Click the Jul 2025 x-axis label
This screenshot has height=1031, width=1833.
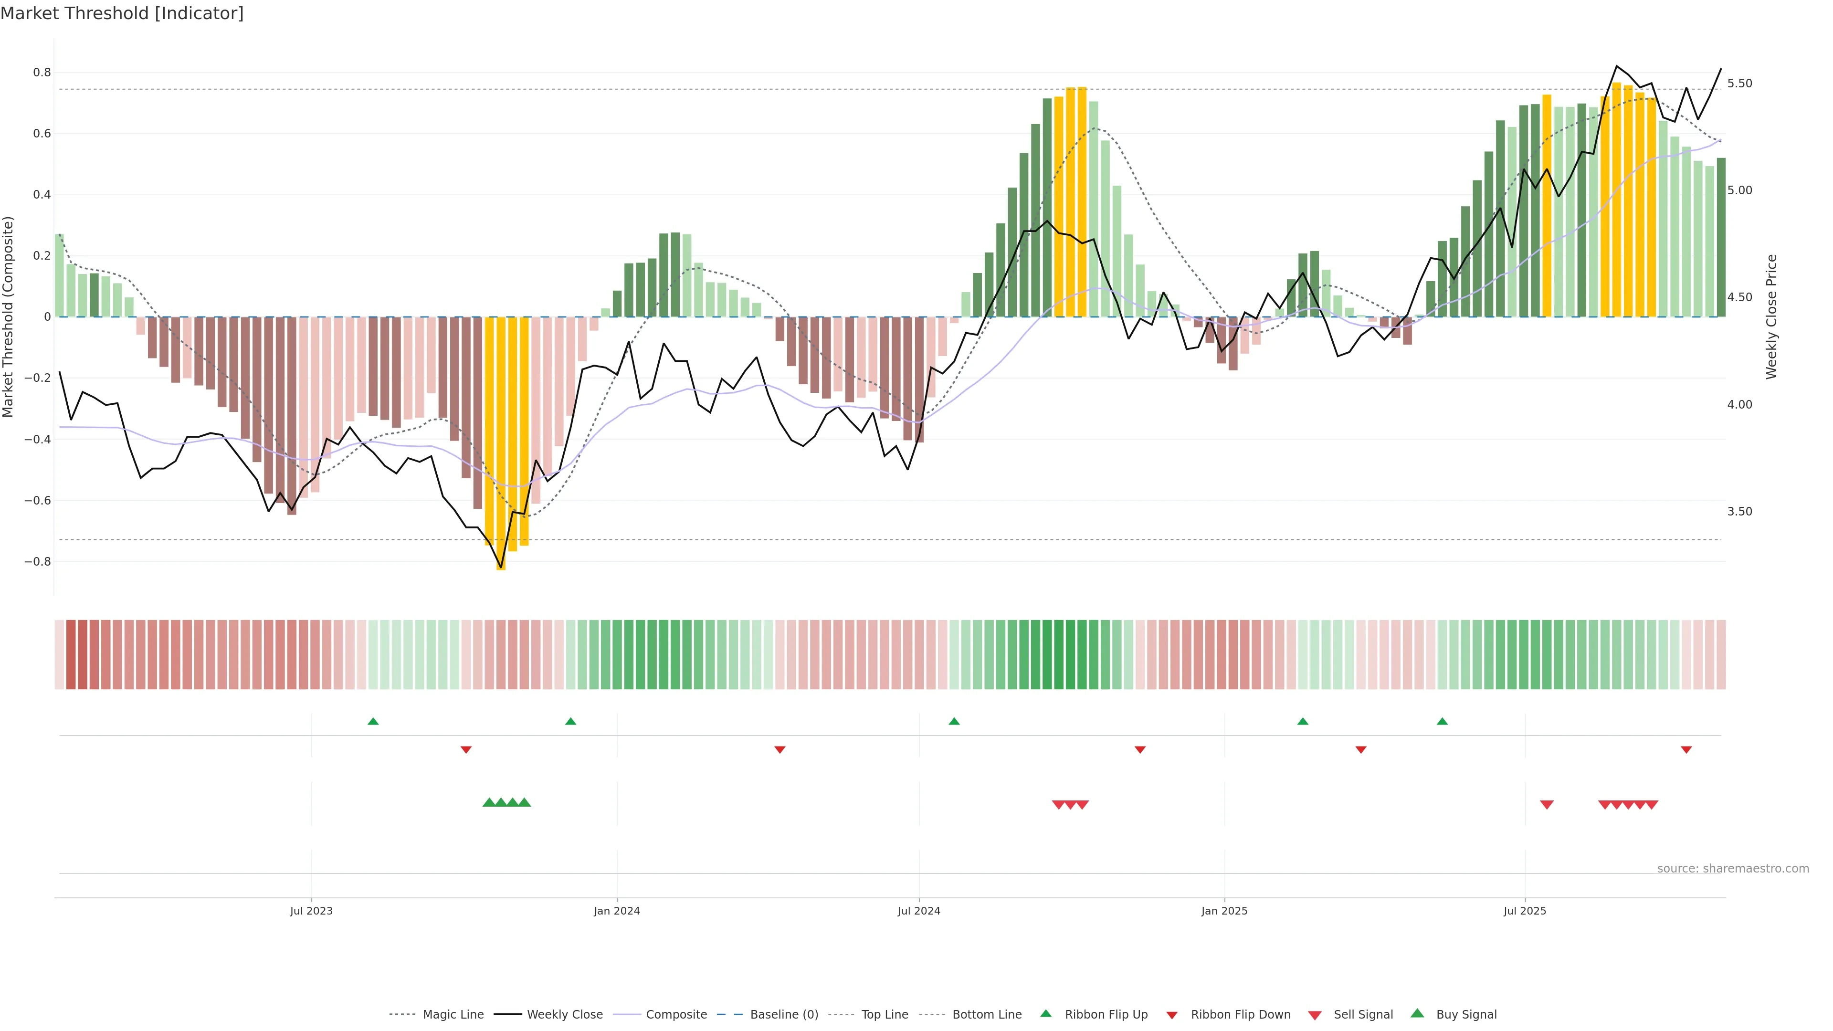pyautogui.click(x=1524, y=911)
